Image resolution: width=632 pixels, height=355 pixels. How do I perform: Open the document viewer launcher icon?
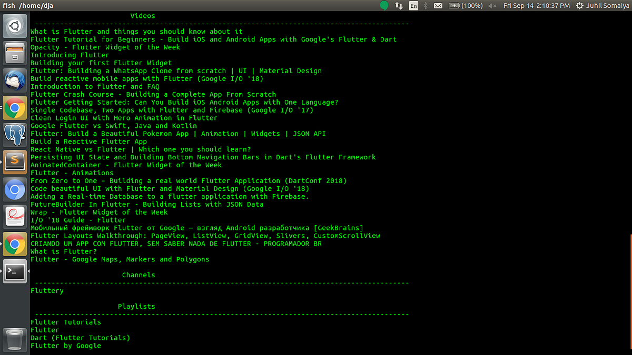point(15,217)
